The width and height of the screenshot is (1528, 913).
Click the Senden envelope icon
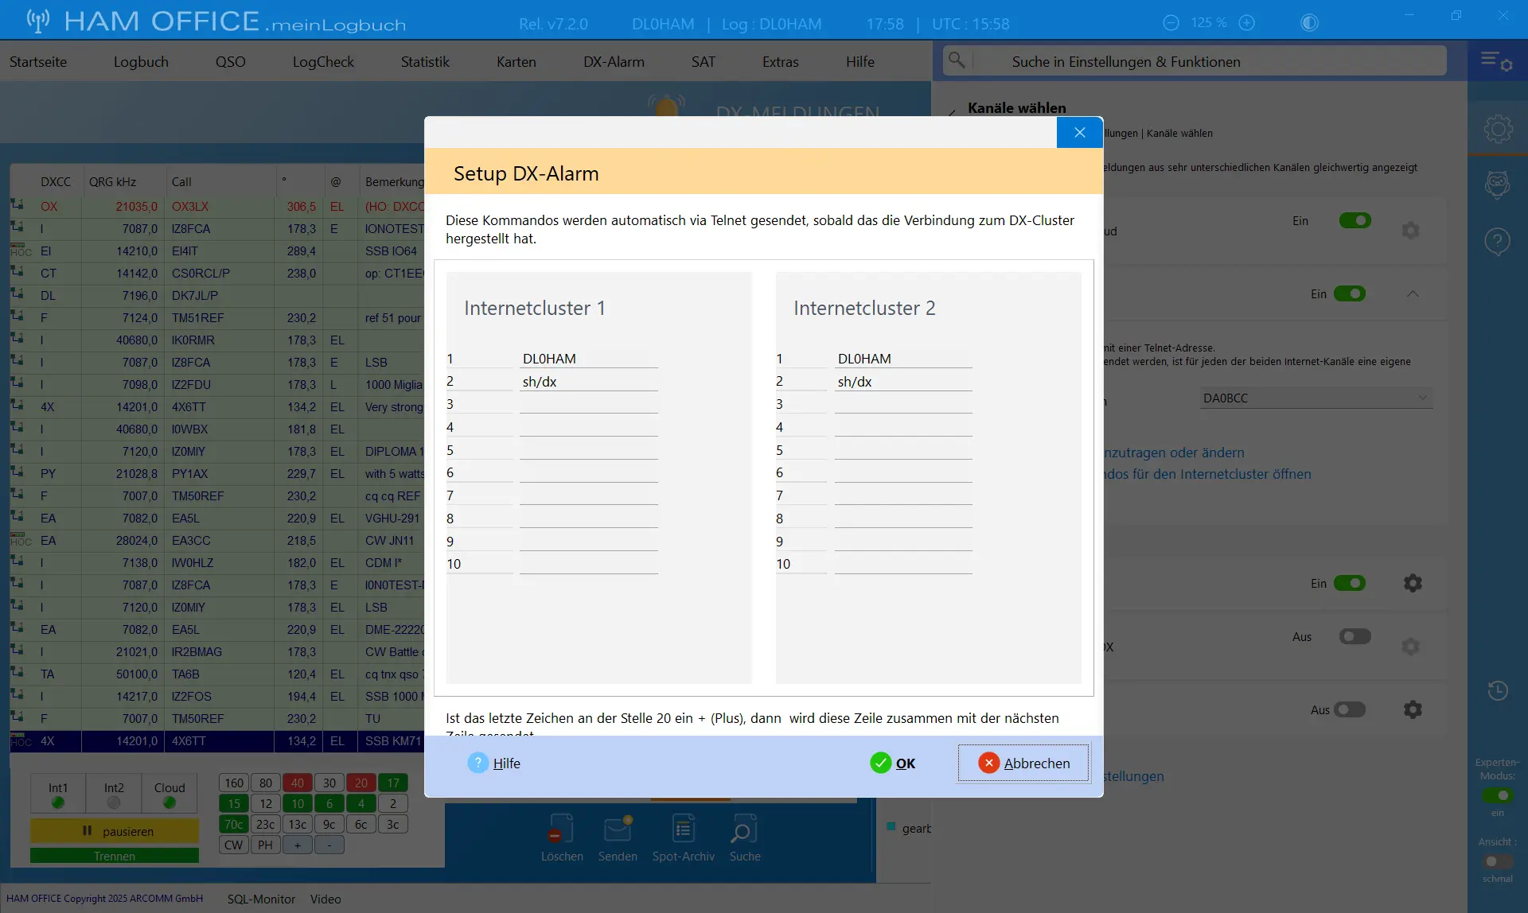click(x=618, y=829)
